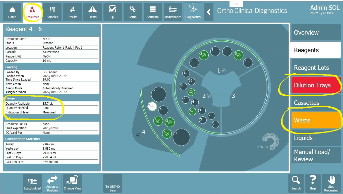Switch to the Dilution Trays tab
343x194 pixels.
pyautogui.click(x=316, y=85)
